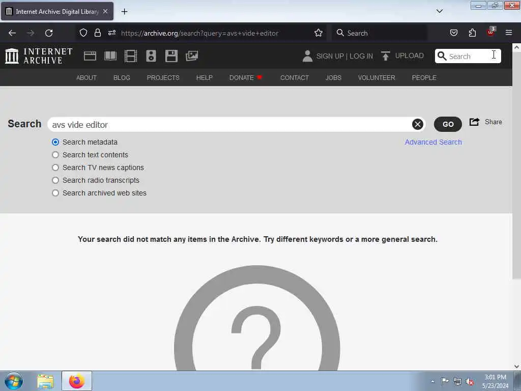Open Firefox hamburger application menu

click(509, 33)
